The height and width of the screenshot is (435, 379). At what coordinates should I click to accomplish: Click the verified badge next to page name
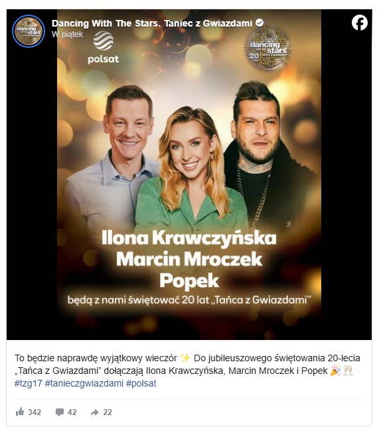(260, 23)
